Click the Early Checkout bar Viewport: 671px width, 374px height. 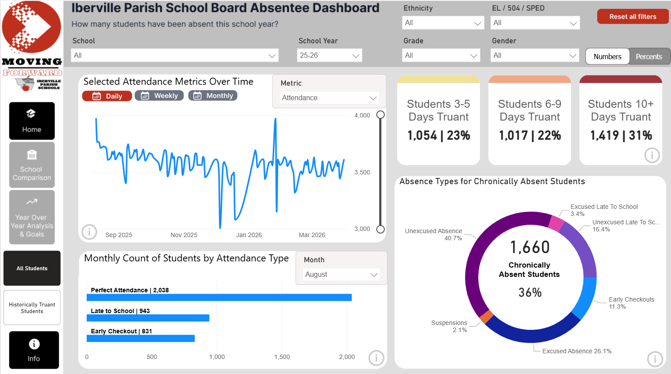141,338
